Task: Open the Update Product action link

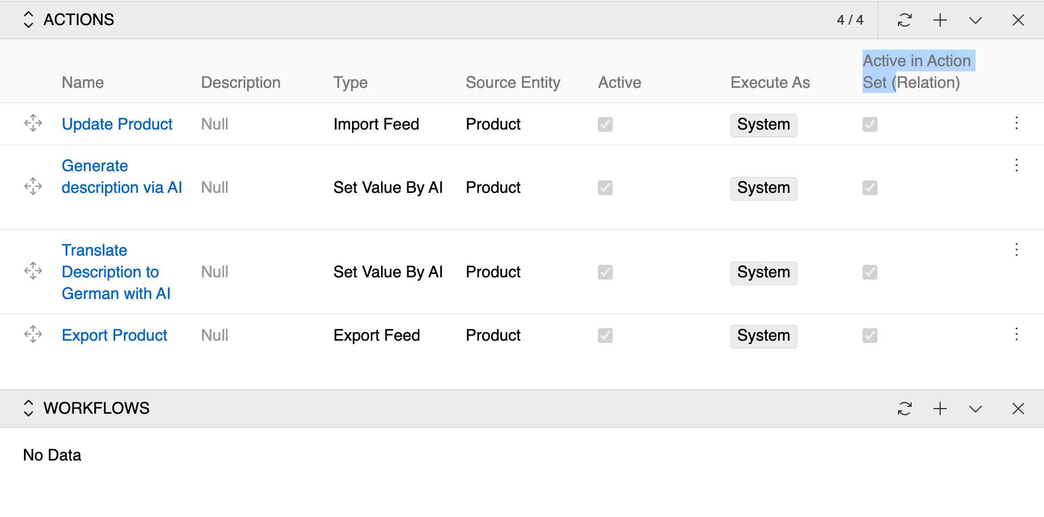Action: (117, 124)
